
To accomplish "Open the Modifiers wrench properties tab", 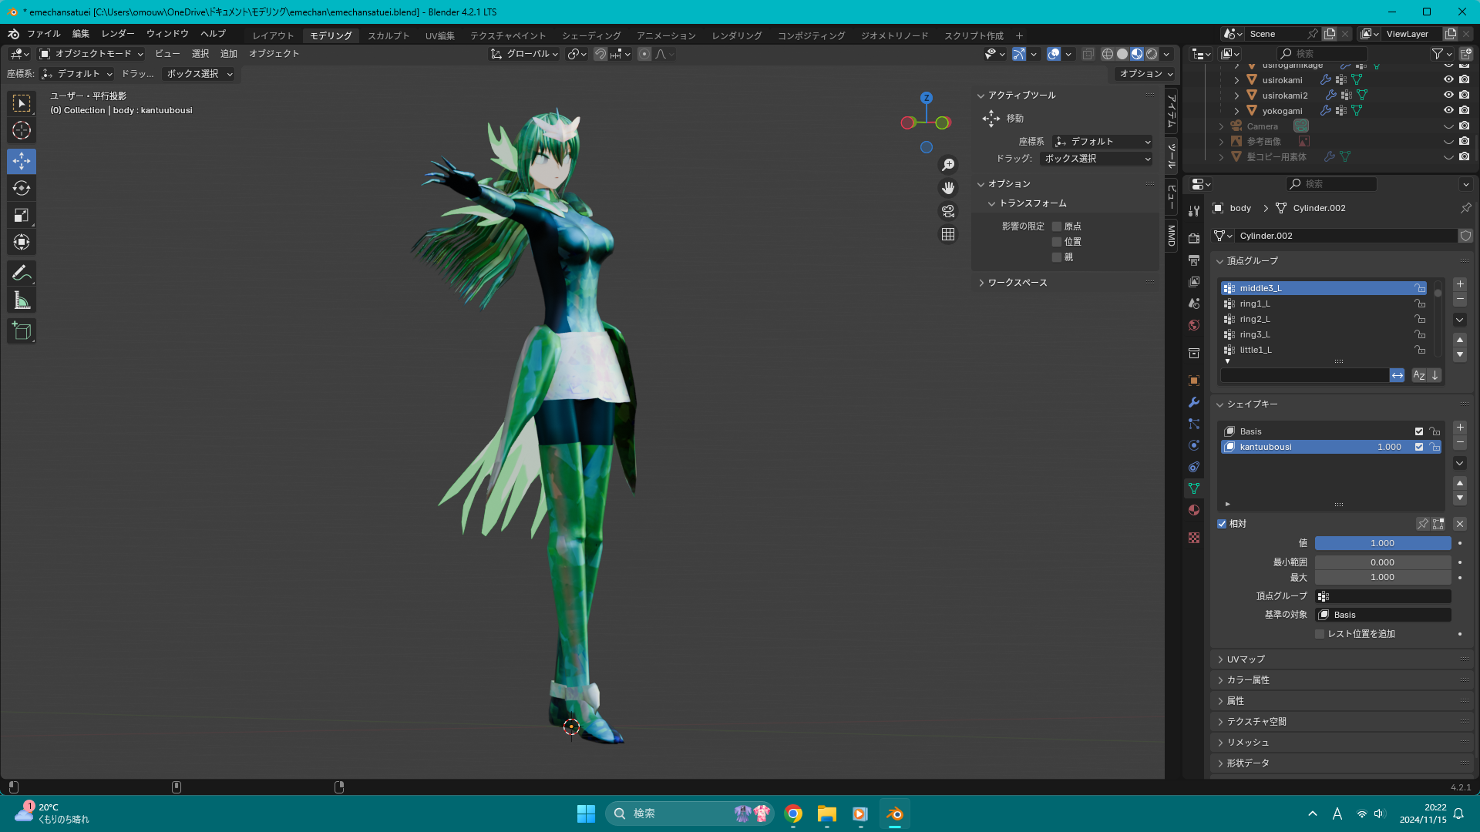I will pyautogui.click(x=1194, y=402).
